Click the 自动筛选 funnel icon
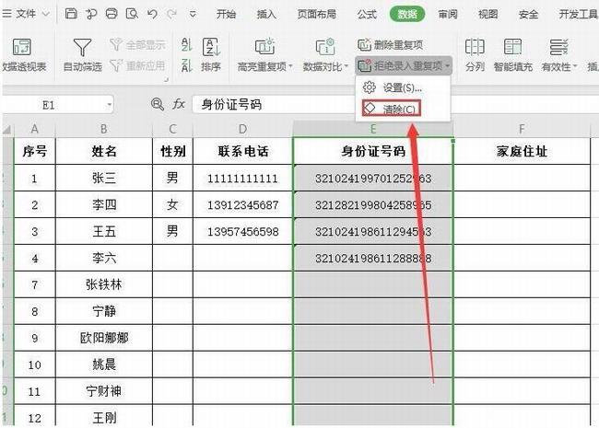 coord(82,47)
